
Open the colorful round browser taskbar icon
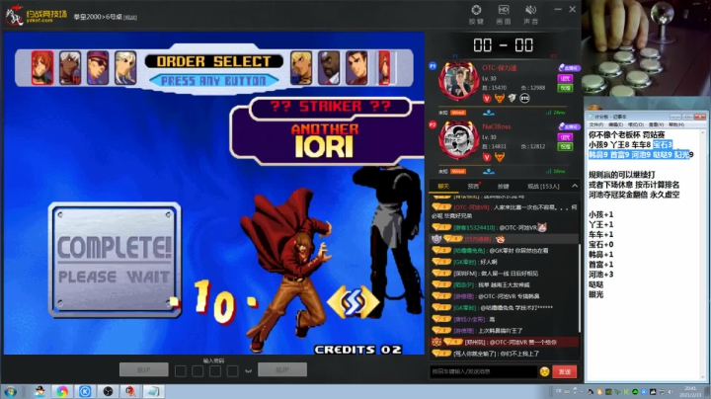click(x=62, y=392)
